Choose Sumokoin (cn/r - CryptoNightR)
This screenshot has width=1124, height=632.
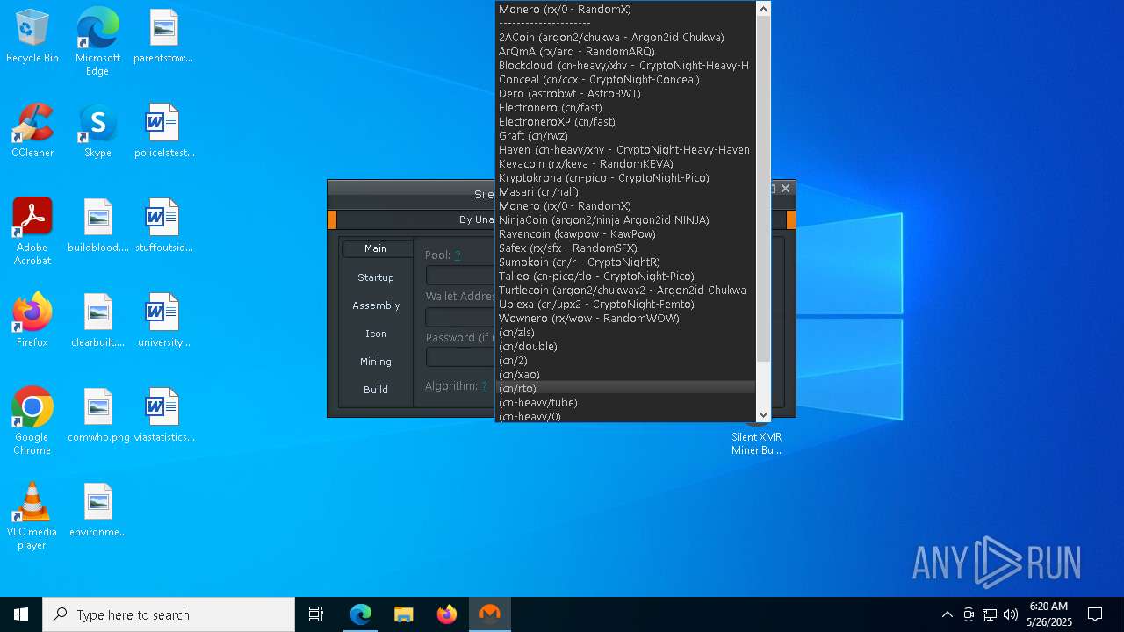click(x=625, y=262)
